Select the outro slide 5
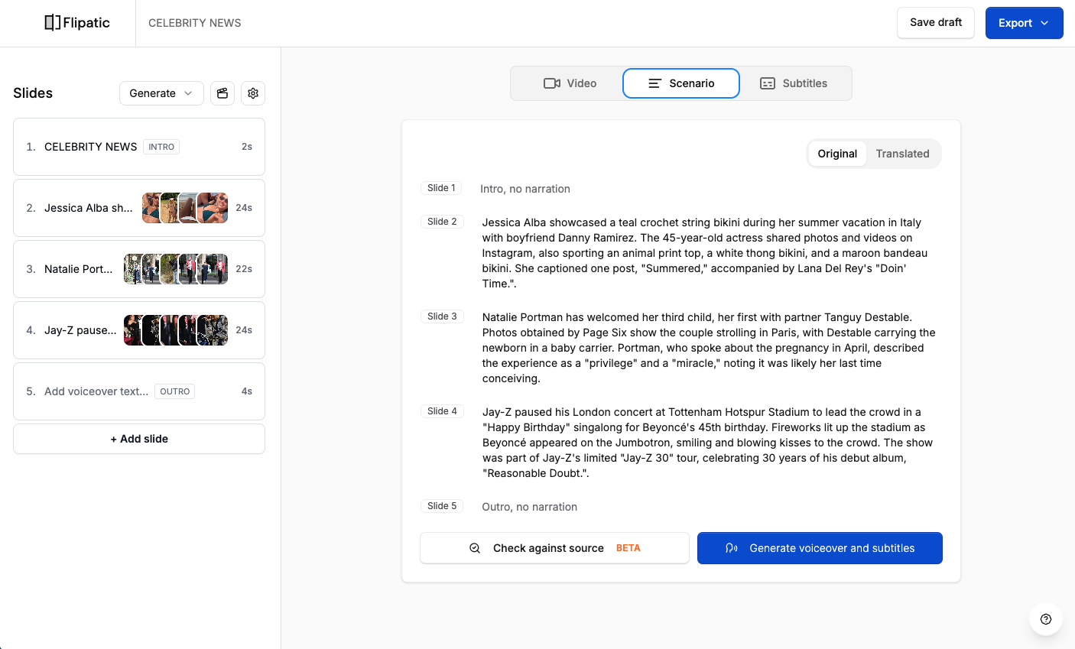 pyautogui.click(x=139, y=391)
